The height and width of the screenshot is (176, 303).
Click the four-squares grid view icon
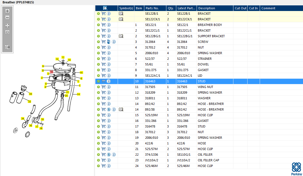point(7,26)
